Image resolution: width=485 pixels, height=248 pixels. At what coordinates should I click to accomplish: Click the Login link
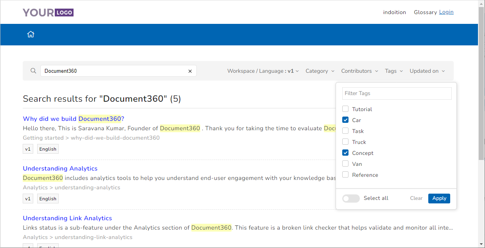(x=446, y=12)
